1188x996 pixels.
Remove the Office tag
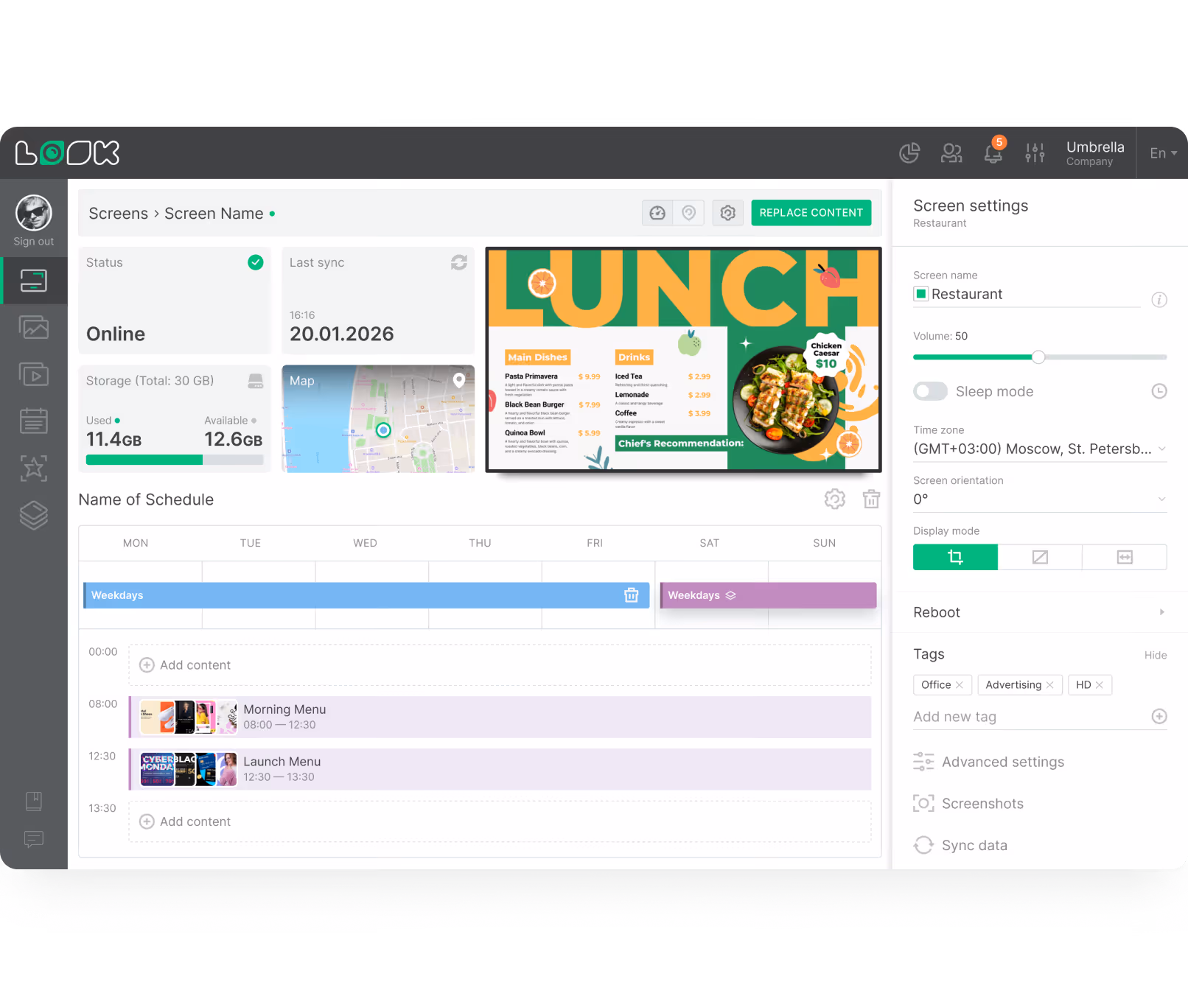[960, 685]
